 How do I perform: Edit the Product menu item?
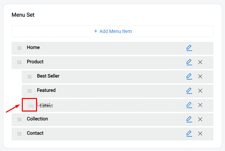(189, 62)
